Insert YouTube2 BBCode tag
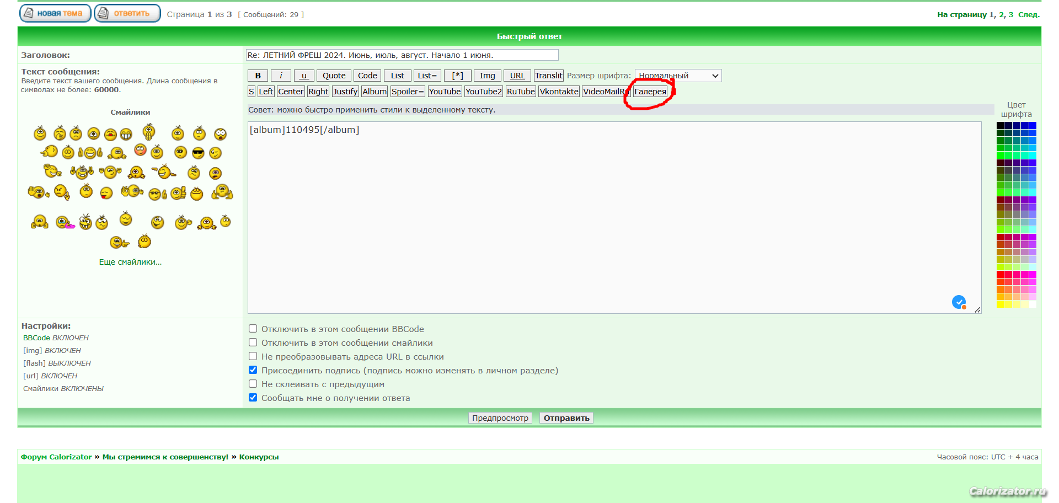This screenshot has width=1059, height=503. [x=484, y=92]
